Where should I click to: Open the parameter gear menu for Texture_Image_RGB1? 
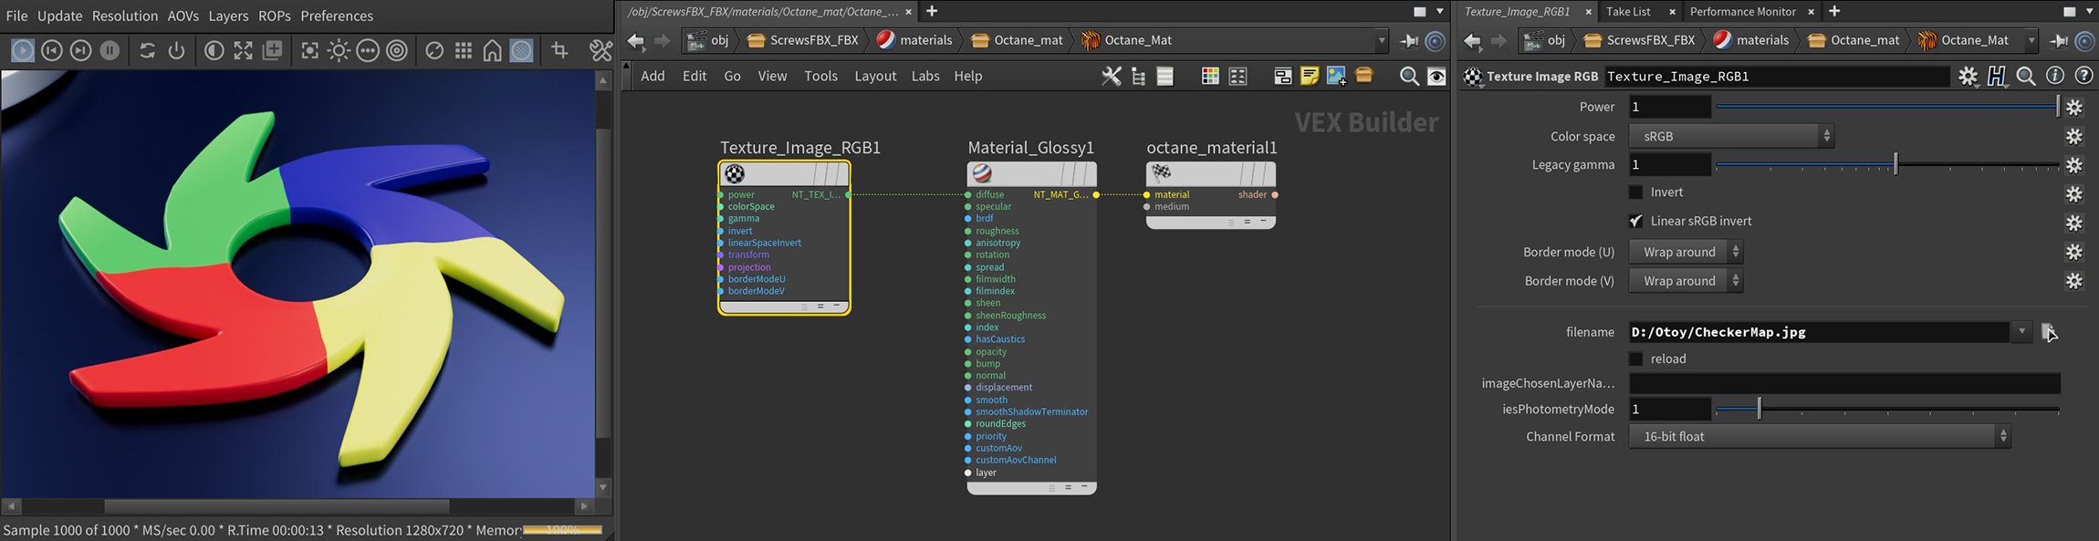[x=1968, y=77]
